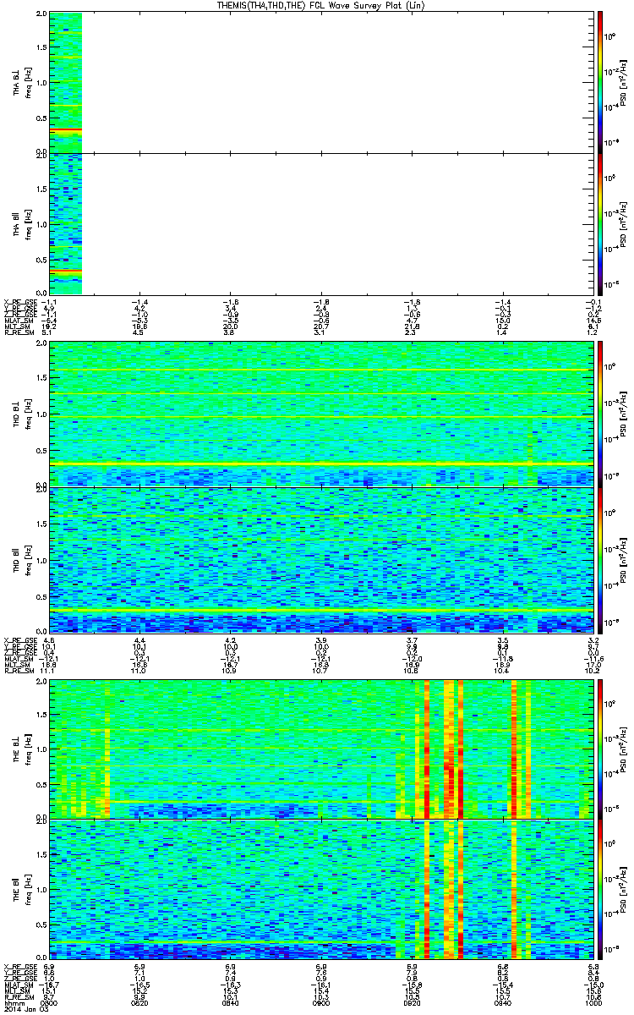This screenshot has width=634, height=1015.
Task: Click the THA Bll spectrogram data strip
Action: click(x=66, y=224)
